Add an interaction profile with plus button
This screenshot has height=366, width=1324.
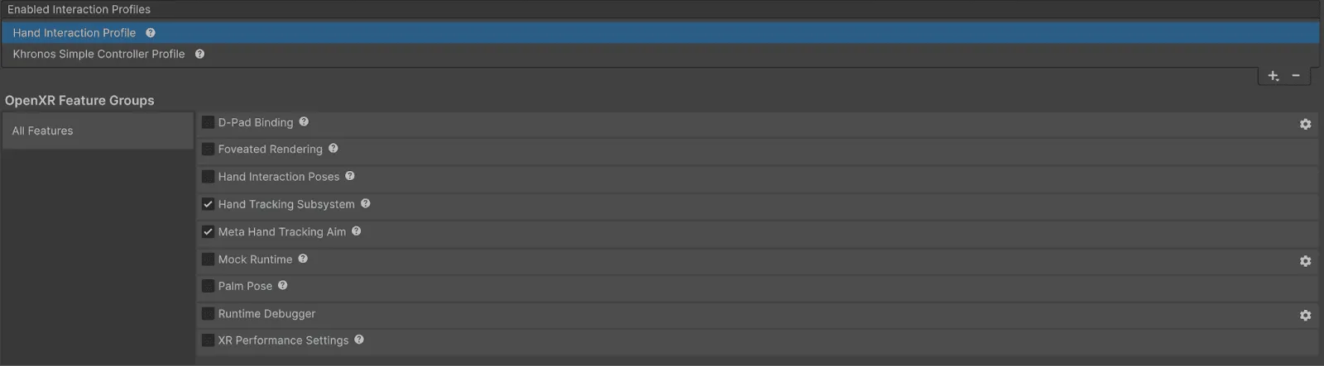[x=1273, y=76]
